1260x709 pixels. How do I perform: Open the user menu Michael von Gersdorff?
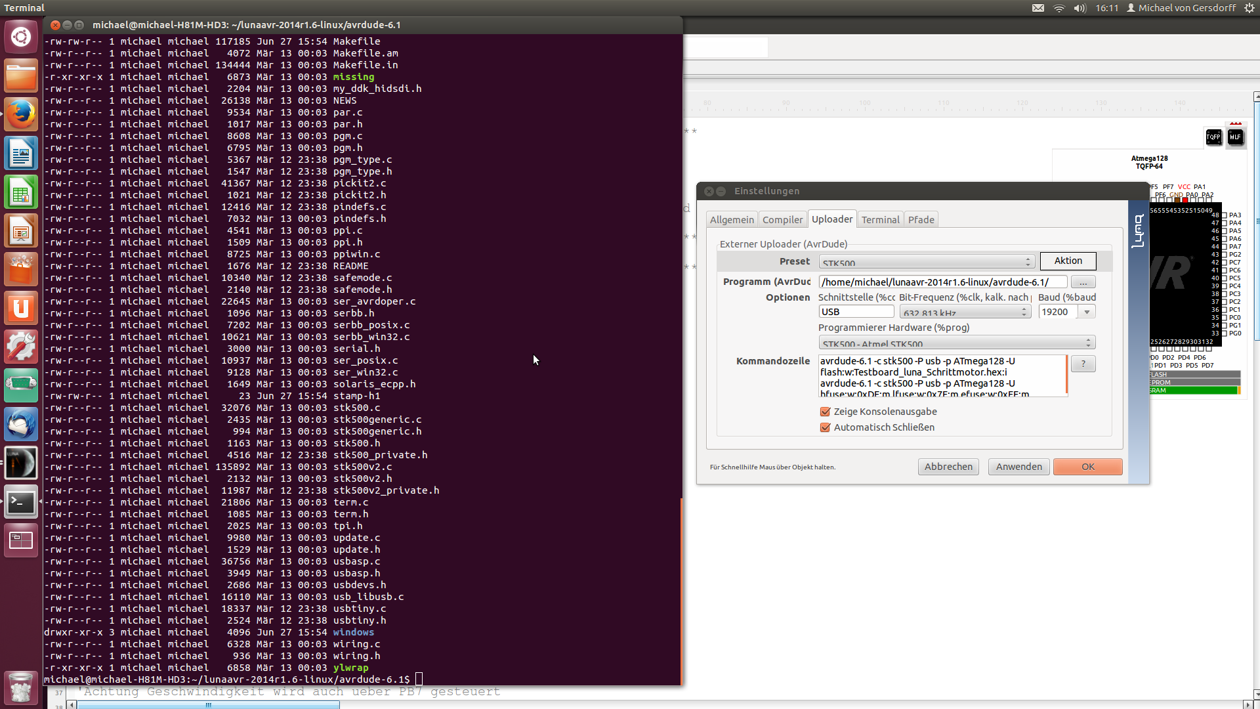[x=1181, y=8]
